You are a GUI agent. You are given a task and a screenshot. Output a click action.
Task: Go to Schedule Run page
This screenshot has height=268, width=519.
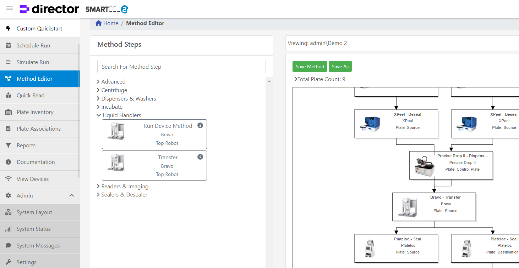click(40, 45)
